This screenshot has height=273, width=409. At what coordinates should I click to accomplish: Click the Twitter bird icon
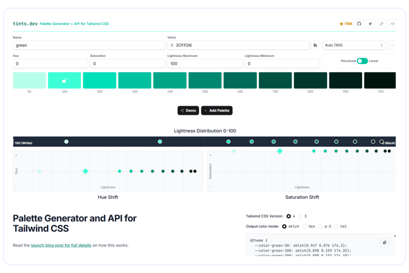point(370,24)
